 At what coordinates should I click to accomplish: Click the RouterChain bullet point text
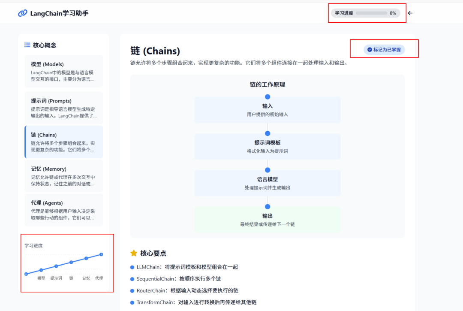click(187, 290)
